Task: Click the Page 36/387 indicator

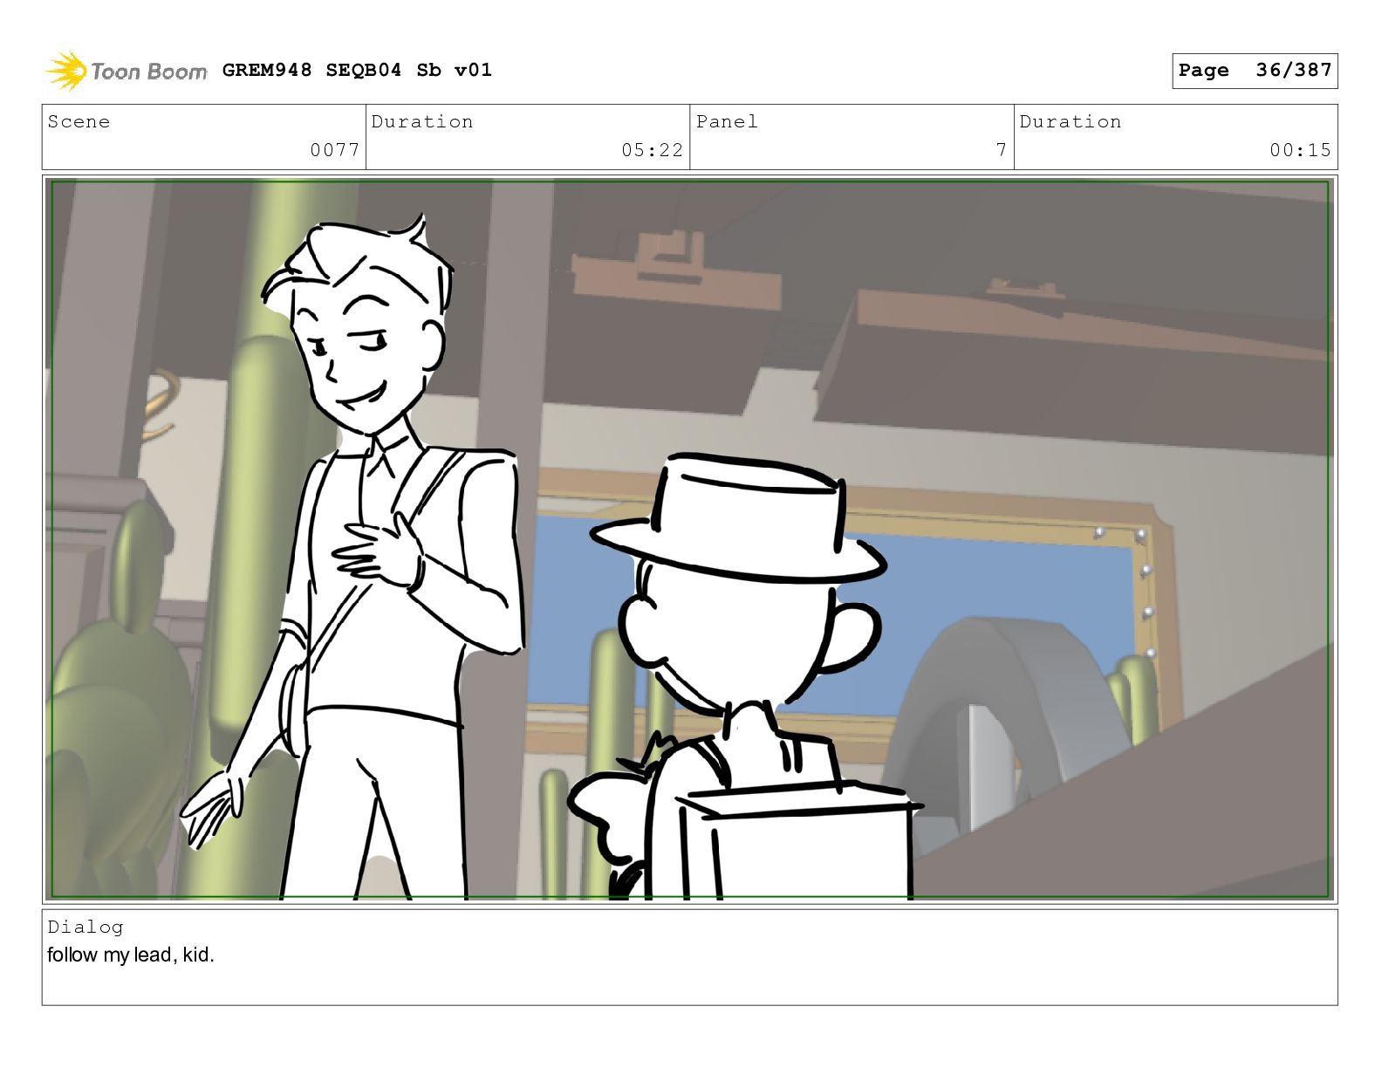Action: (1255, 71)
